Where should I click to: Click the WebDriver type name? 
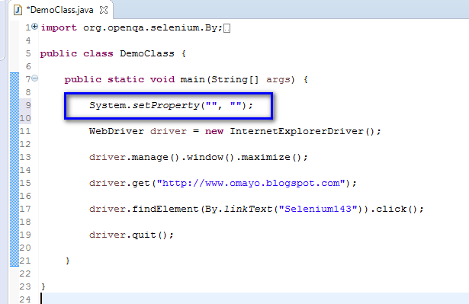pyautogui.click(x=117, y=131)
